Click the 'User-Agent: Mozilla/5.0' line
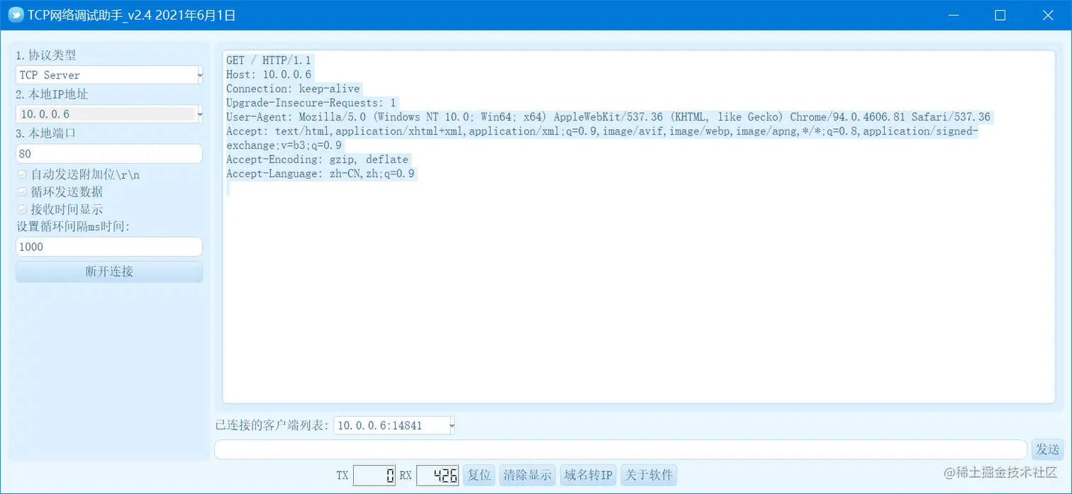Image resolution: width=1072 pixels, height=494 pixels. [608, 117]
